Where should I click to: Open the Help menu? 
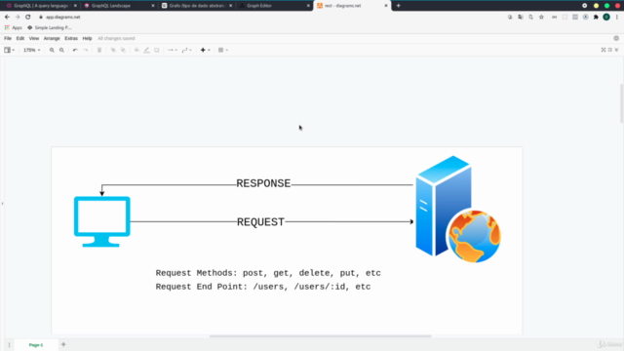click(87, 39)
